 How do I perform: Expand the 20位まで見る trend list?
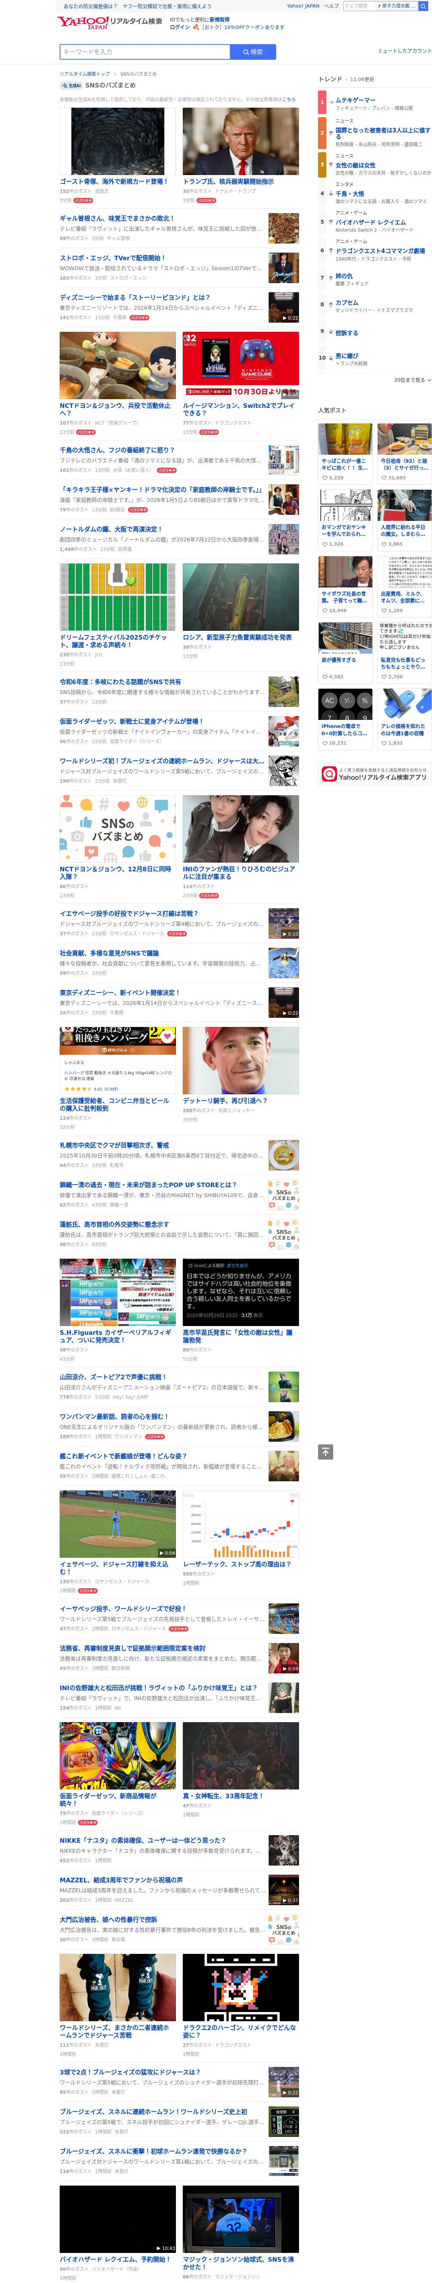point(413,379)
